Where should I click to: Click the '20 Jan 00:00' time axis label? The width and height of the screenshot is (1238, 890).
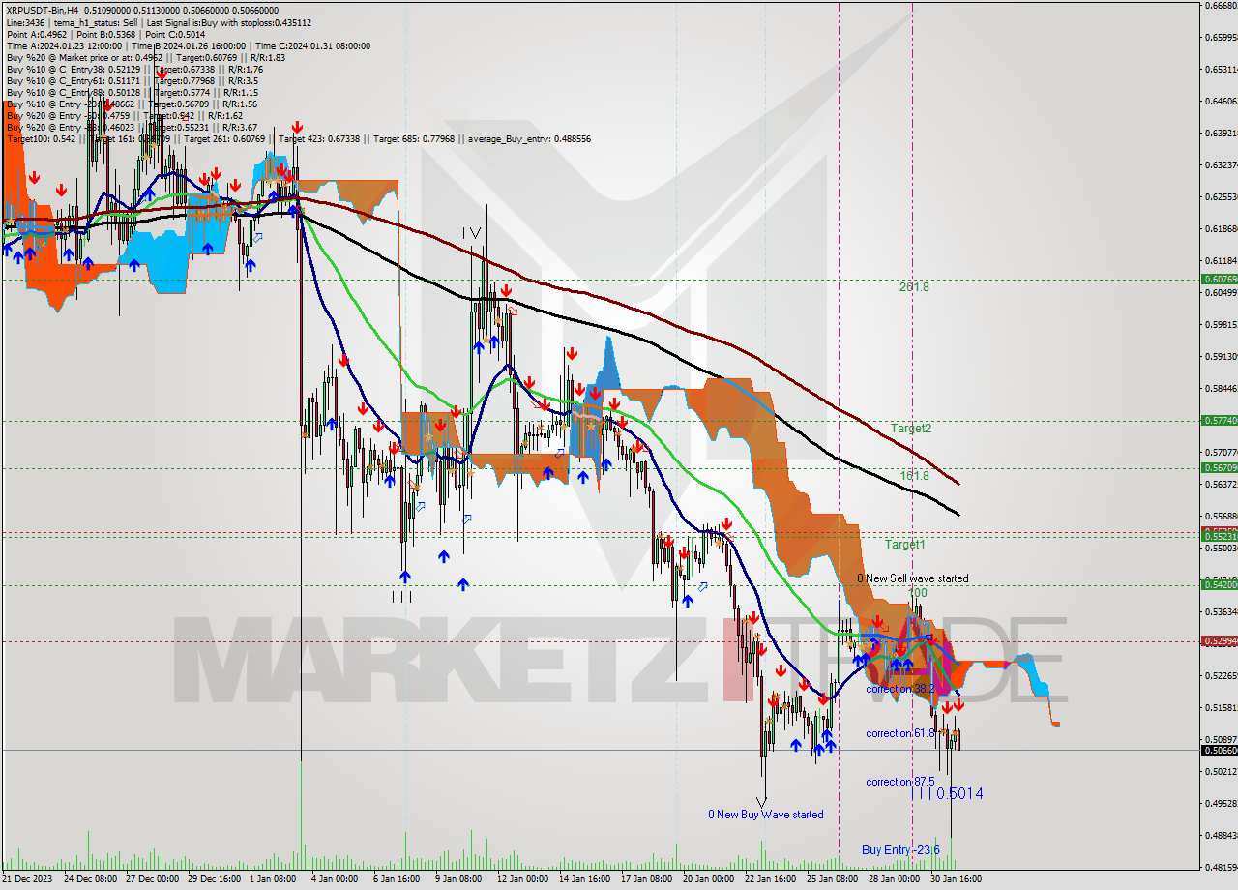click(x=708, y=879)
